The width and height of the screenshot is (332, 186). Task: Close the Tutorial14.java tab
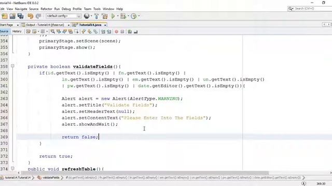[105, 25]
